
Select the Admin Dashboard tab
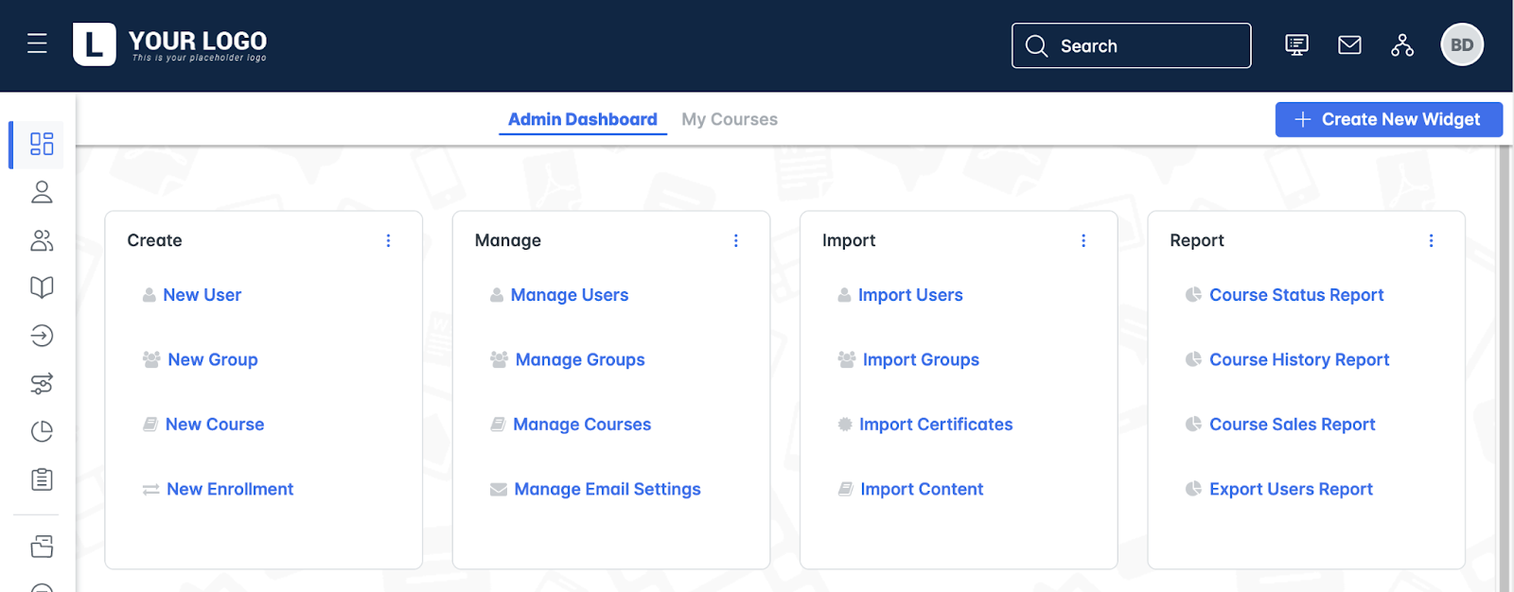pos(582,120)
